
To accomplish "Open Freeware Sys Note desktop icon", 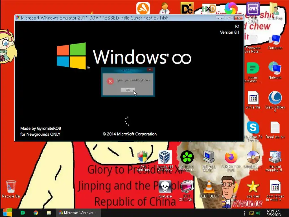I will [253, 44].
